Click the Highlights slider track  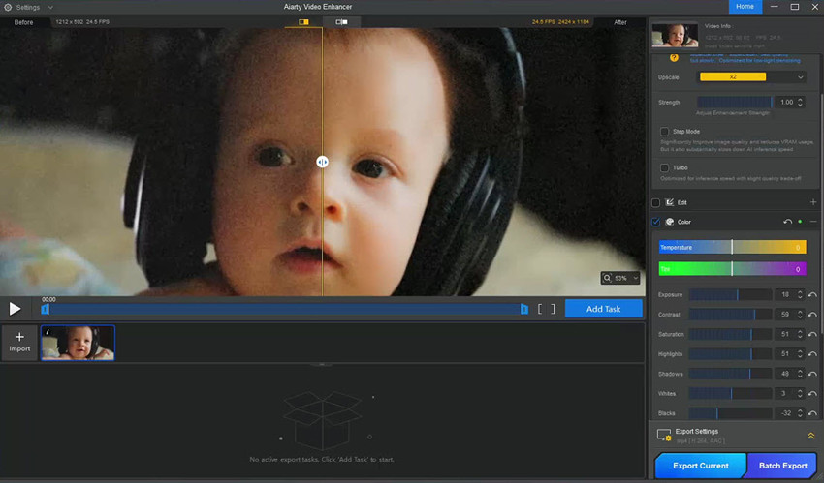tap(730, 354)
